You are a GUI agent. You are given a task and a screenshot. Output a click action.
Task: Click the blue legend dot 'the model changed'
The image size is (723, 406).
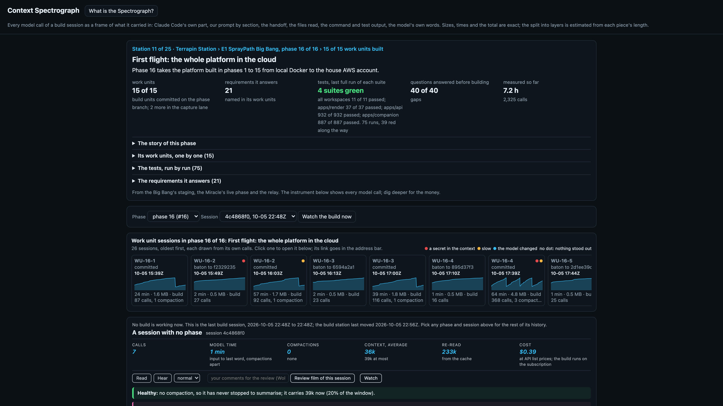(x=495, y=248)
